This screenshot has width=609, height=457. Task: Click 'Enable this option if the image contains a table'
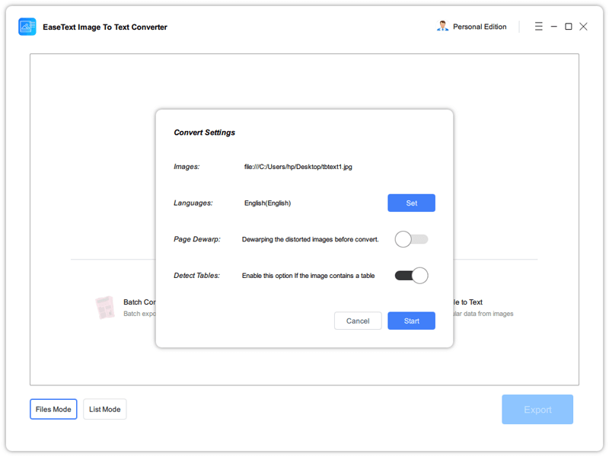(x=308, y=276)
